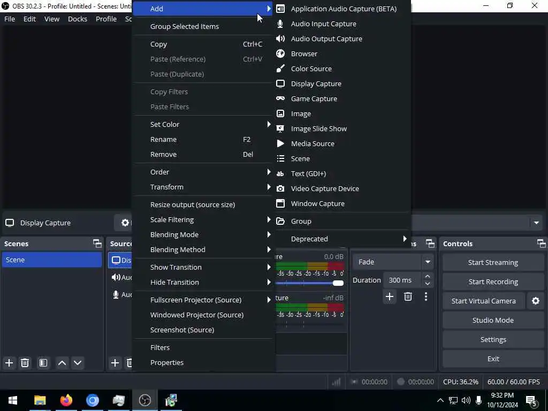Open Settings from Controls dock

click(493, 339)
